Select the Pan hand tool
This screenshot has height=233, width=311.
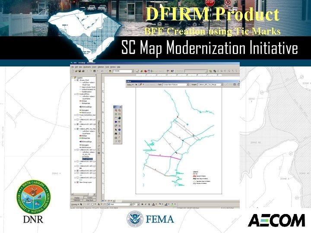(x=116, y=118)
